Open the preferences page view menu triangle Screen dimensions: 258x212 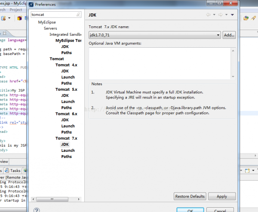click(x=232, y=15)
